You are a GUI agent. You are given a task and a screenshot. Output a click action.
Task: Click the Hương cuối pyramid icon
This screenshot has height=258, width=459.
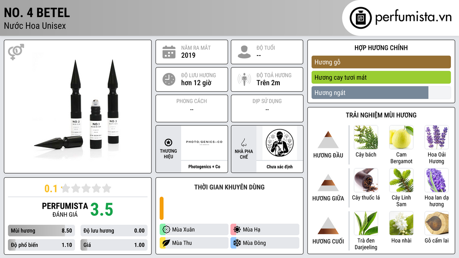pos(328,226)
